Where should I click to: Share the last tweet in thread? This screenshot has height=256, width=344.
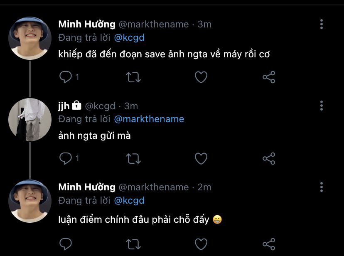(x=269, y=244)
